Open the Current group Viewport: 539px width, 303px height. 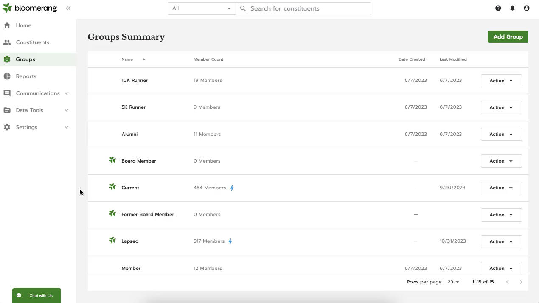tap(130, 188)
